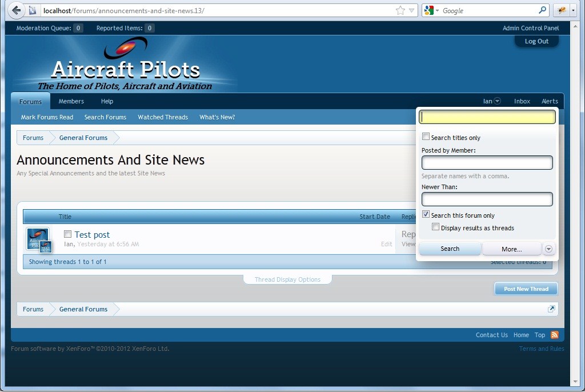
Task: Click the scrollbar up arrow
Action: point(575,26)
